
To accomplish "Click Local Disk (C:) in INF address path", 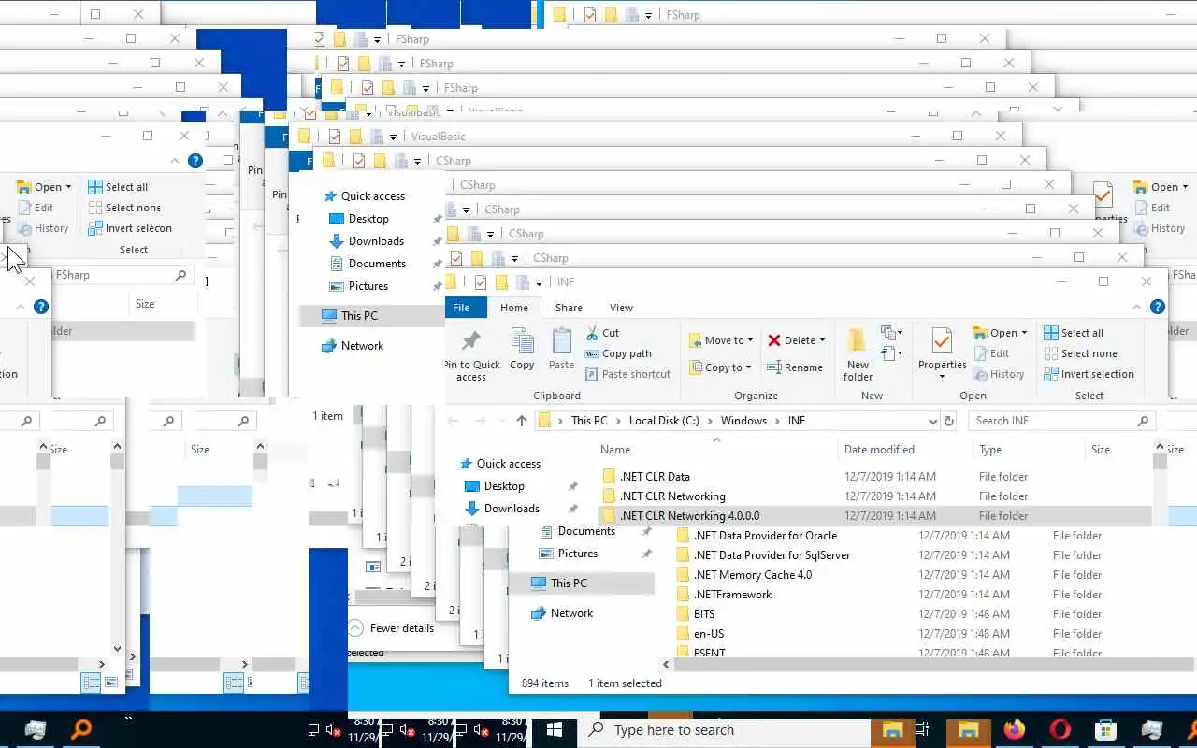I will point(664,421).
